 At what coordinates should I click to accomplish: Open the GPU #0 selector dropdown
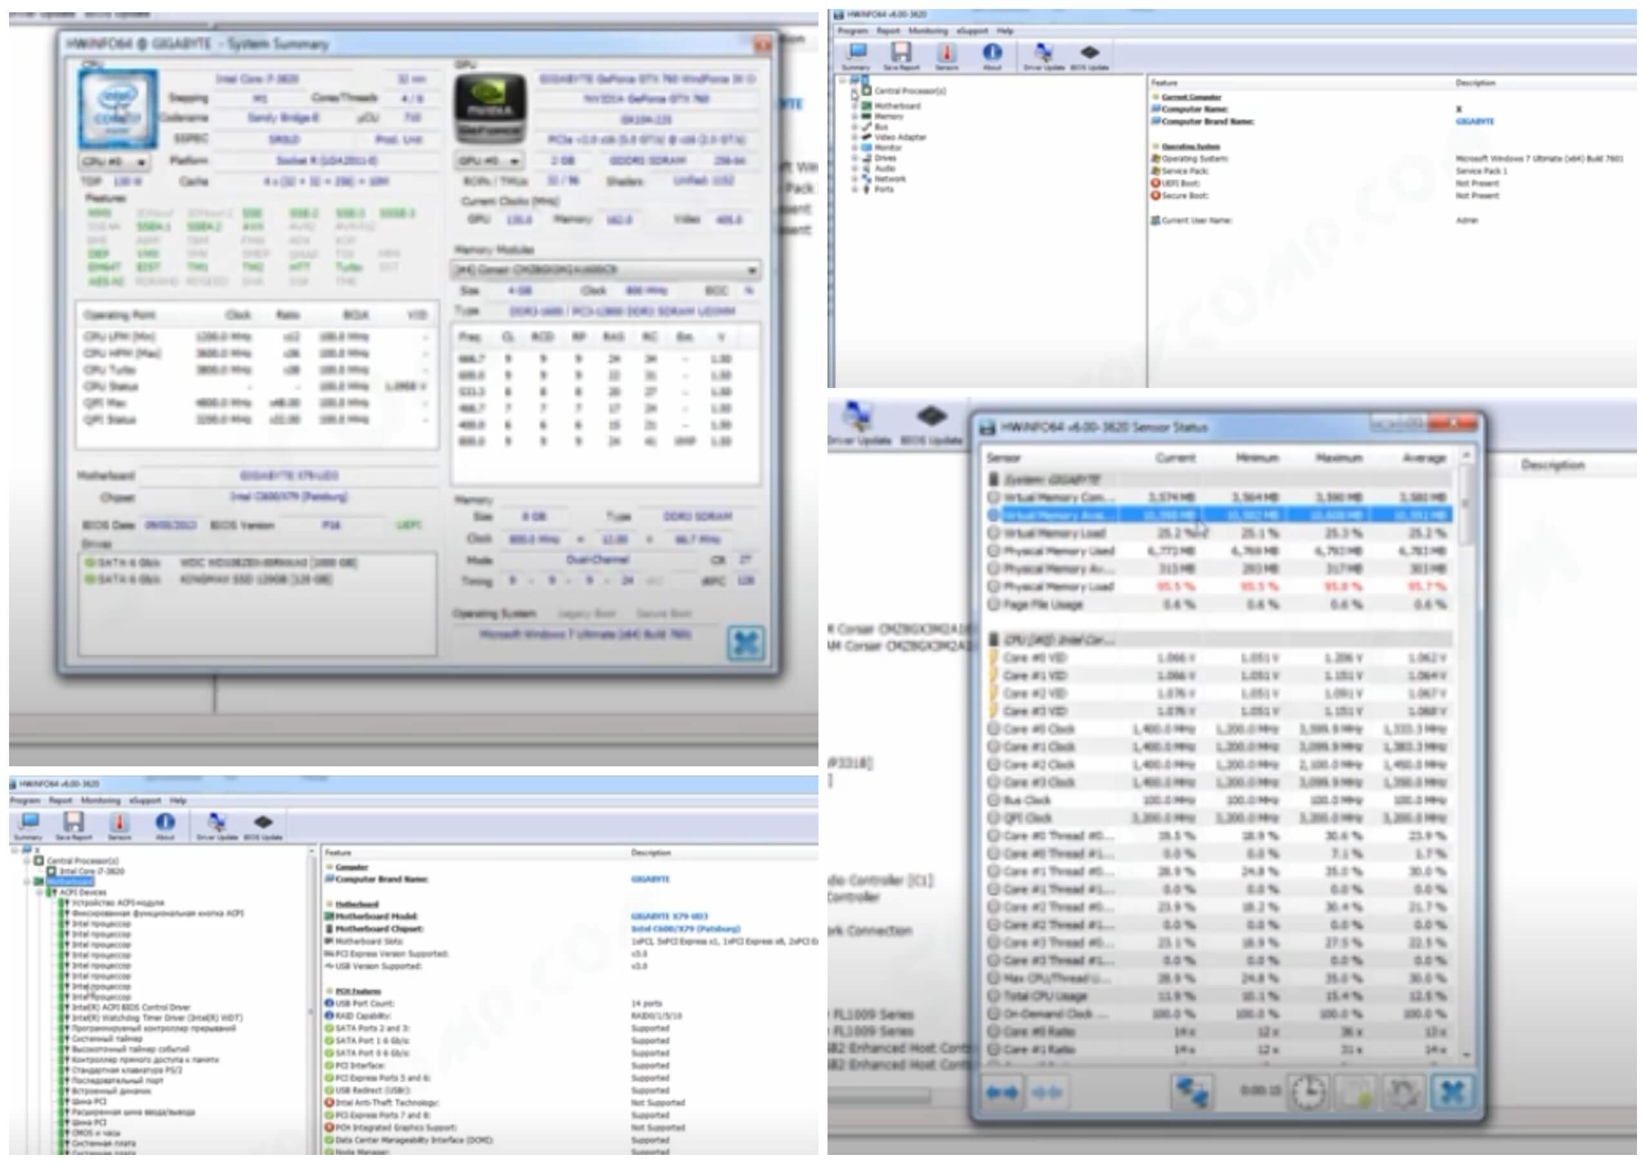[x=489, y=161]
